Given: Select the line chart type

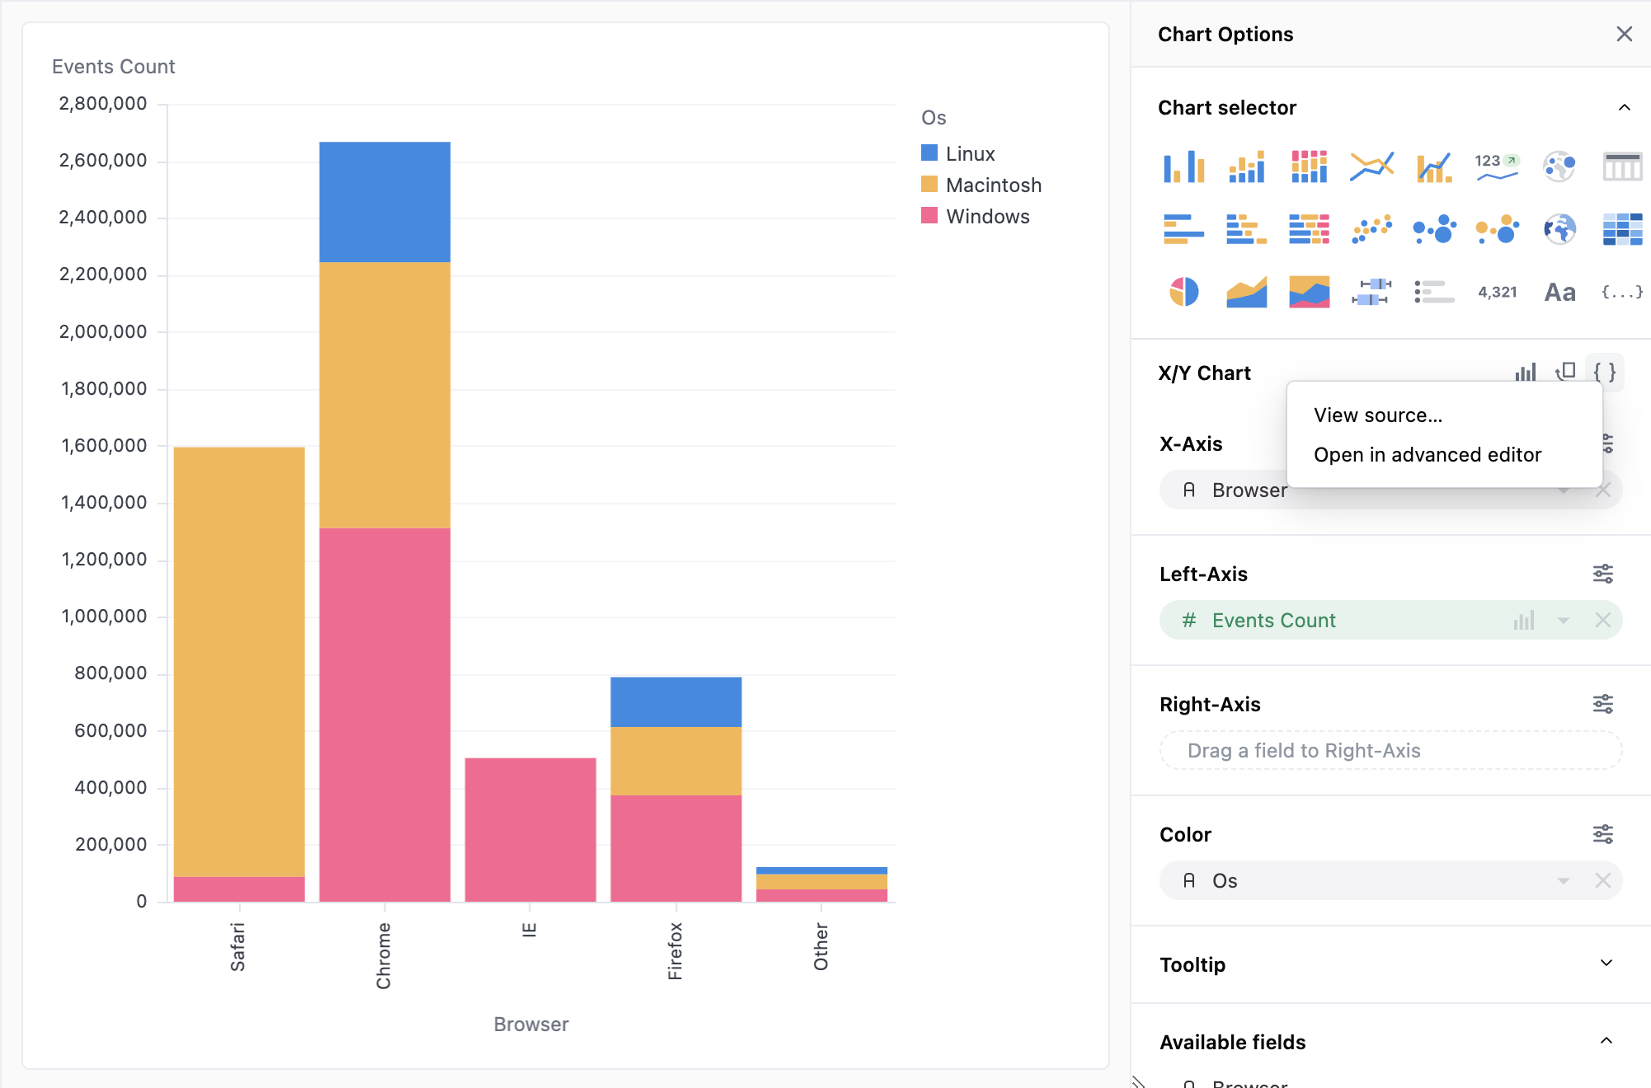Looking at the screenshot, I should (x=1371, y=166).
